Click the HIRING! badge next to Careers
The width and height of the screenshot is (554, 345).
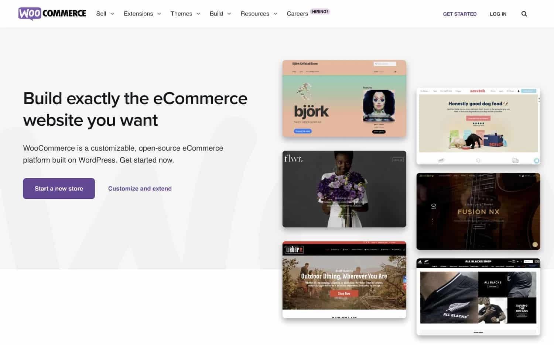point(320,11)
